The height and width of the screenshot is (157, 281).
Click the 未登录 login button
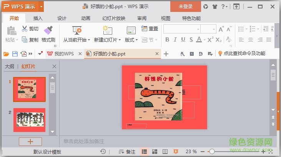pyautogui.click(x=186, y=6)
